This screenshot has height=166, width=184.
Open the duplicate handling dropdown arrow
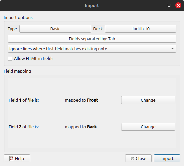(172, 49)
